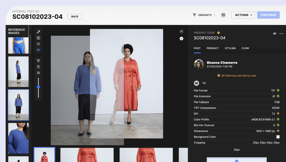Toggle the blue eye overlay visibility tool
The height and width of the screenshot is (162, 286).
coord(38,50)
